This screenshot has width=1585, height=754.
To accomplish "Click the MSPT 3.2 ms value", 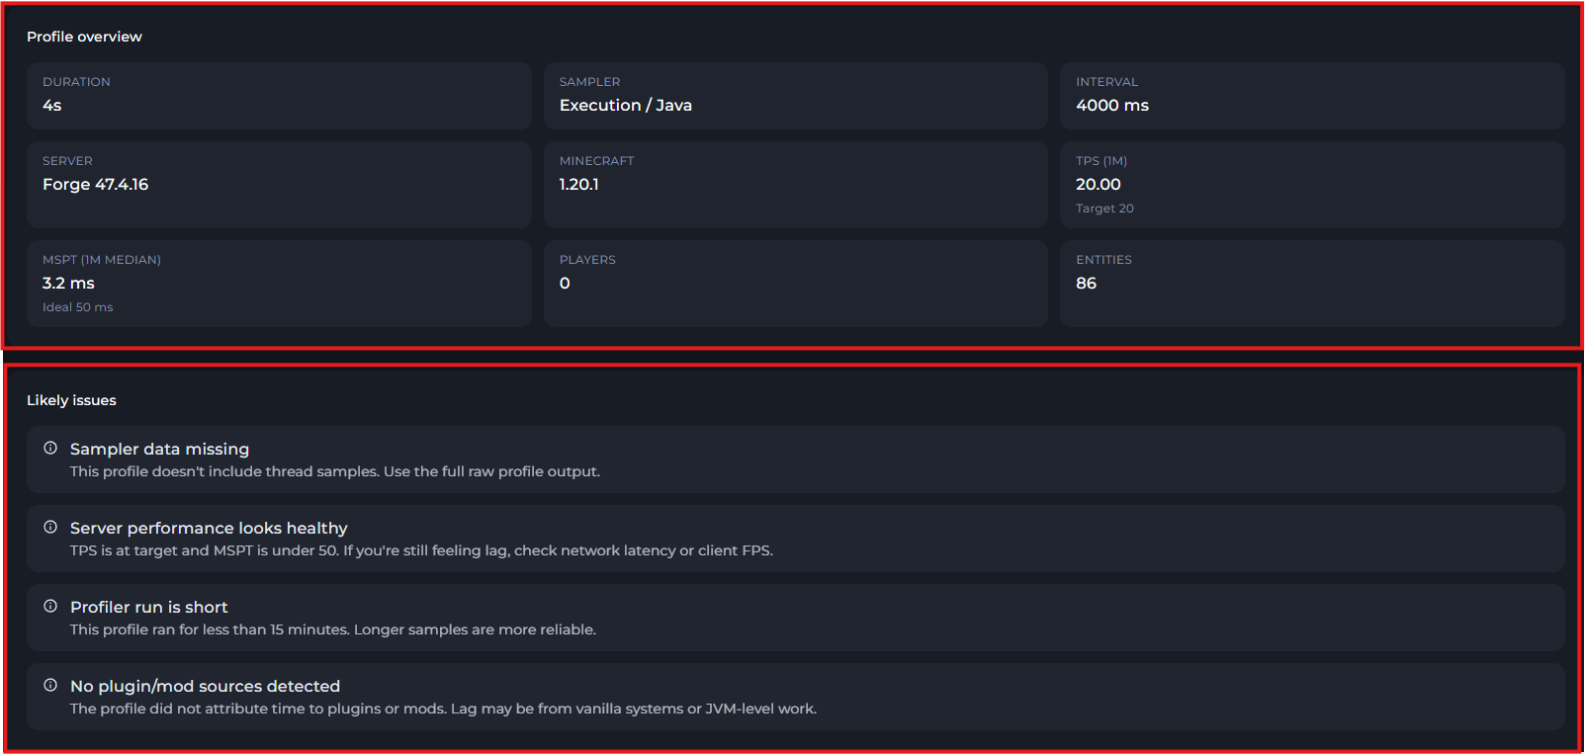I will click(x=68, y=284).
